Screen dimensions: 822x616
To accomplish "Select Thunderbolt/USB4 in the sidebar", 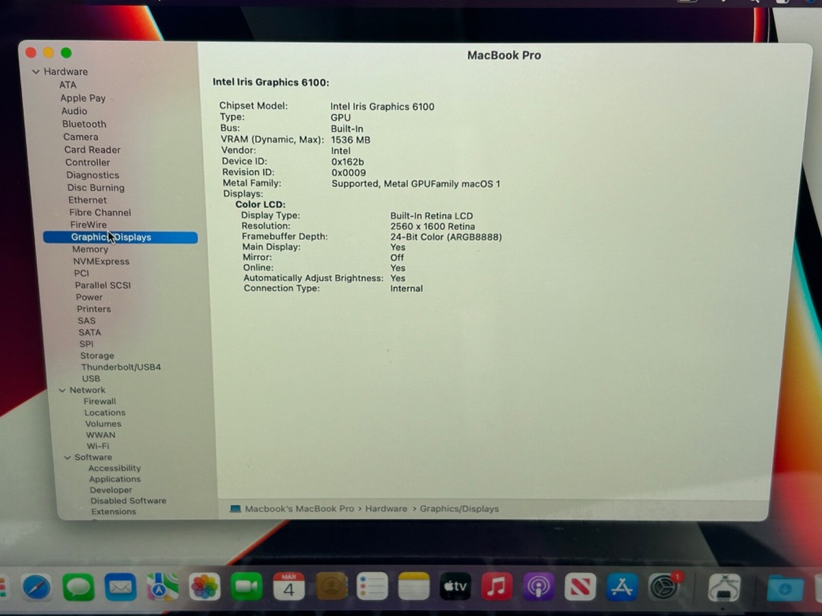I will 121,368.
